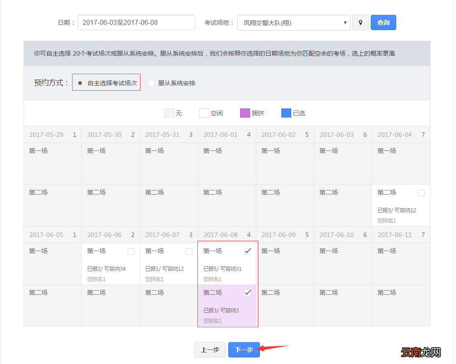Click the 云南龙网 watermark logo
The image size is (456, 364).
point(421,352)
